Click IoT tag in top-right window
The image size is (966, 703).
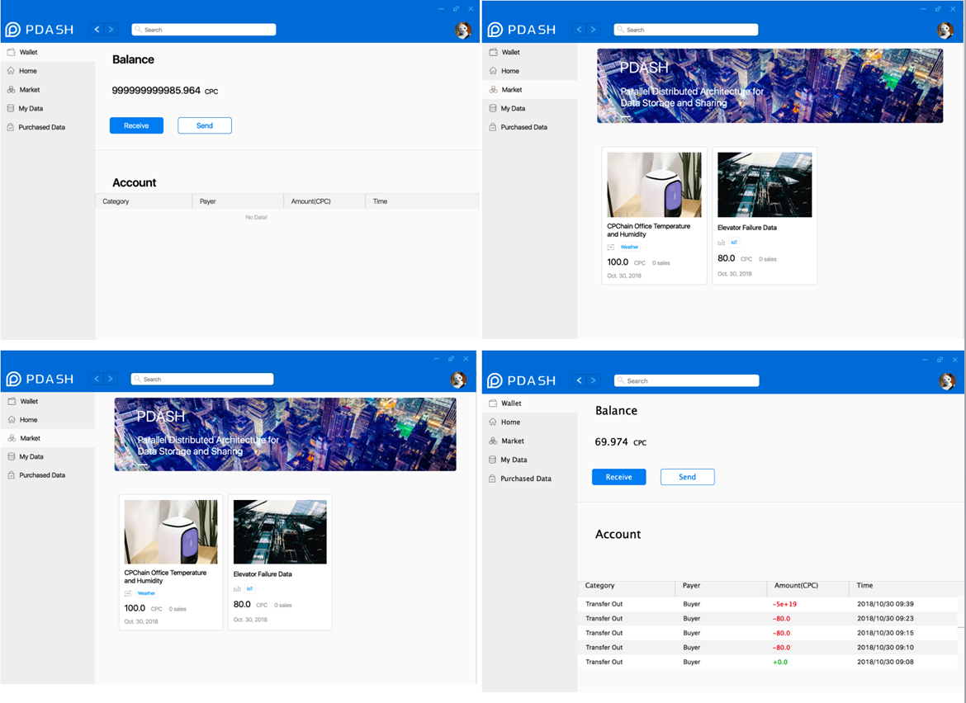pos(734,243)
